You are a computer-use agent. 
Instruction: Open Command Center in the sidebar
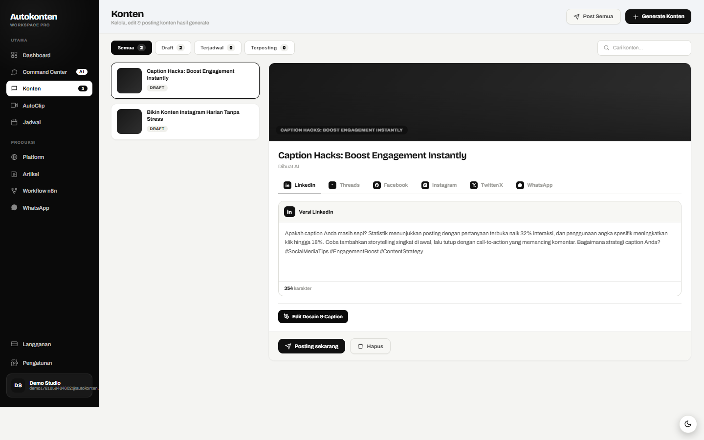pyautogui.click(x=49, y=72)
